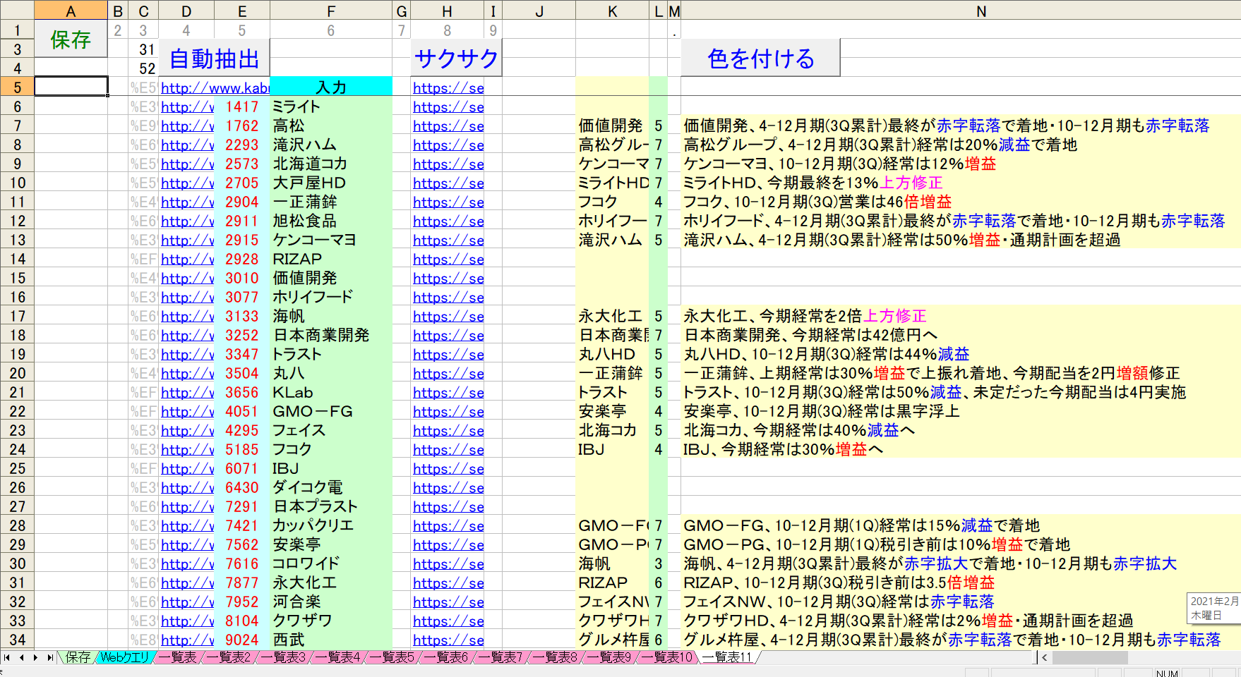The height and width of the screenshot is (677, 1241).
Task: Click cell ダイコク電
Action: click(x=331, y=487)
